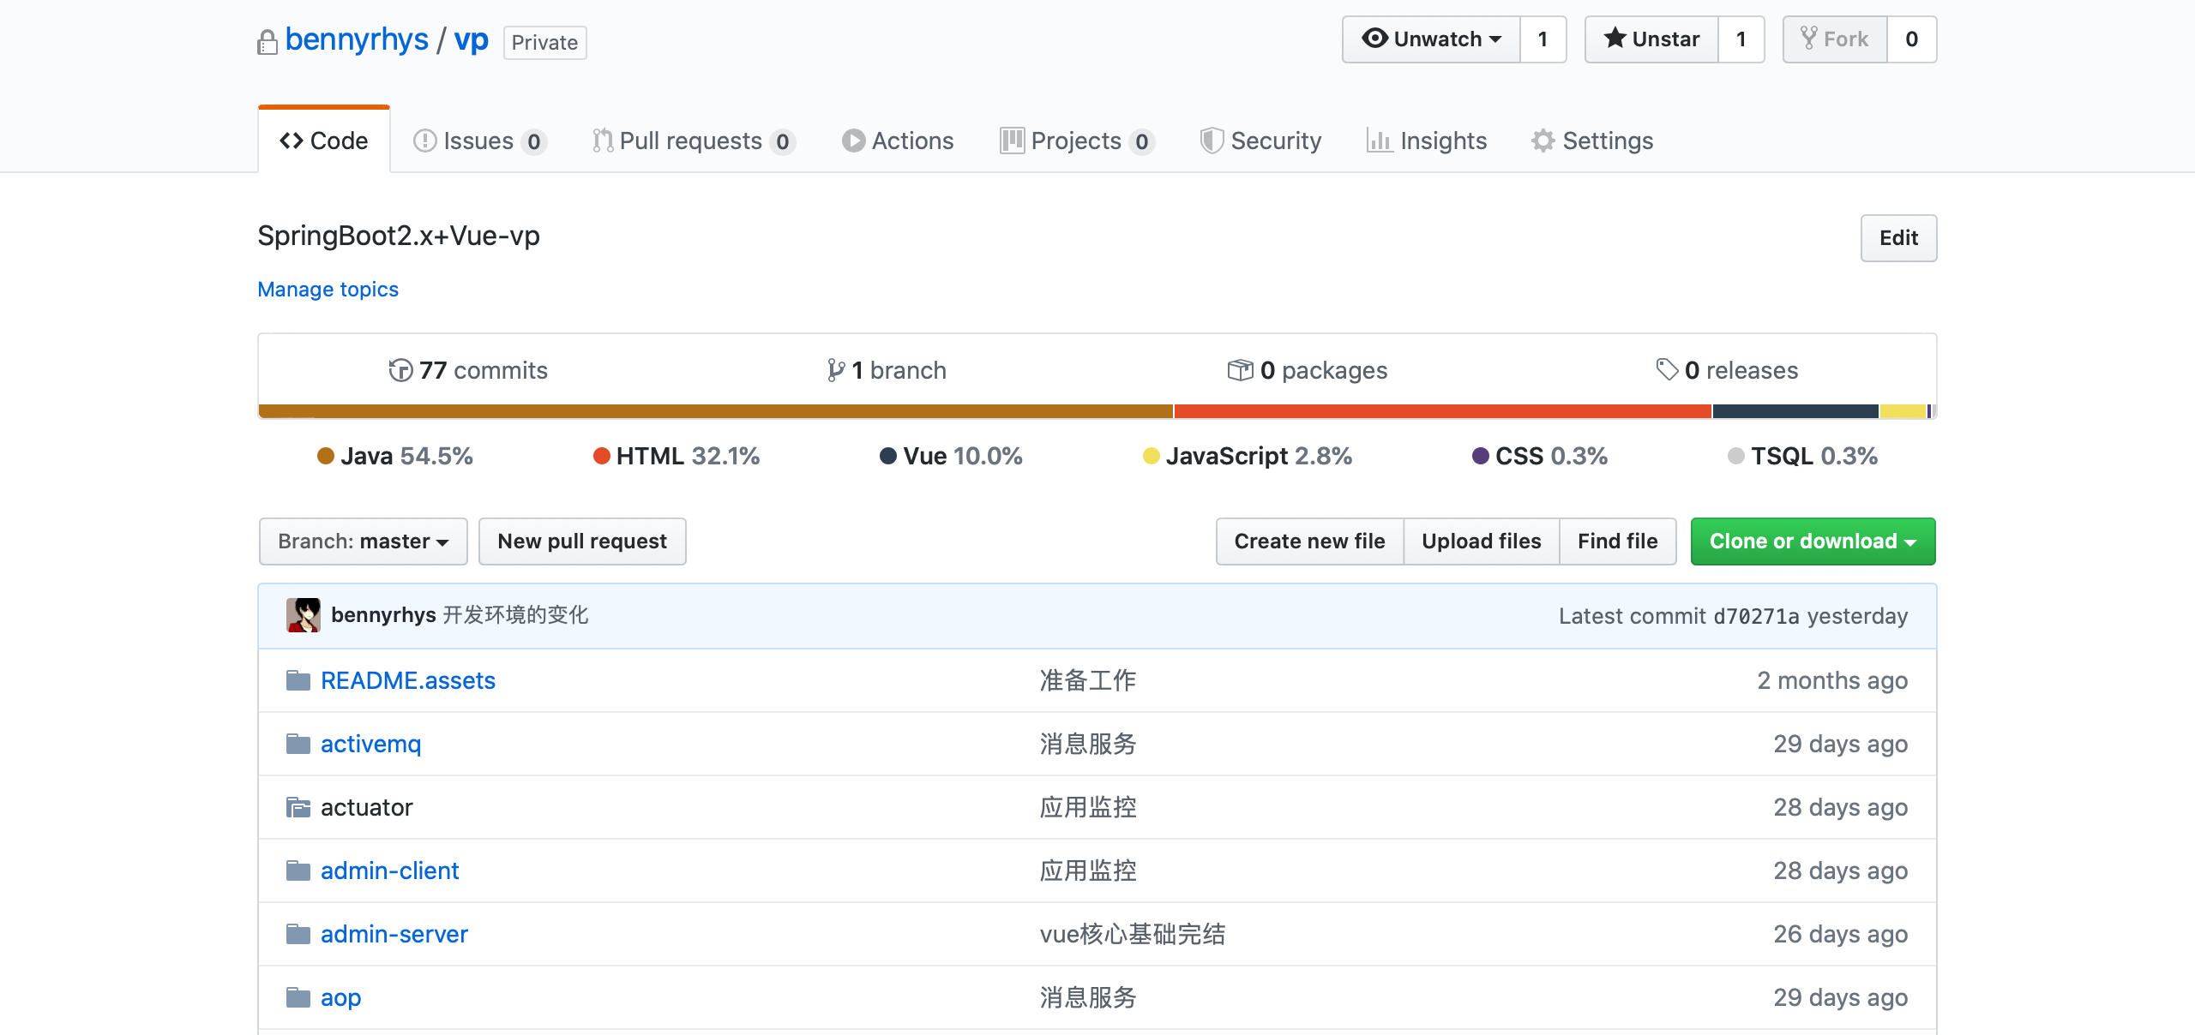Screen dimensions: 2195x1035
Task: Open the 0 releases page
Action: [1727, 370]
